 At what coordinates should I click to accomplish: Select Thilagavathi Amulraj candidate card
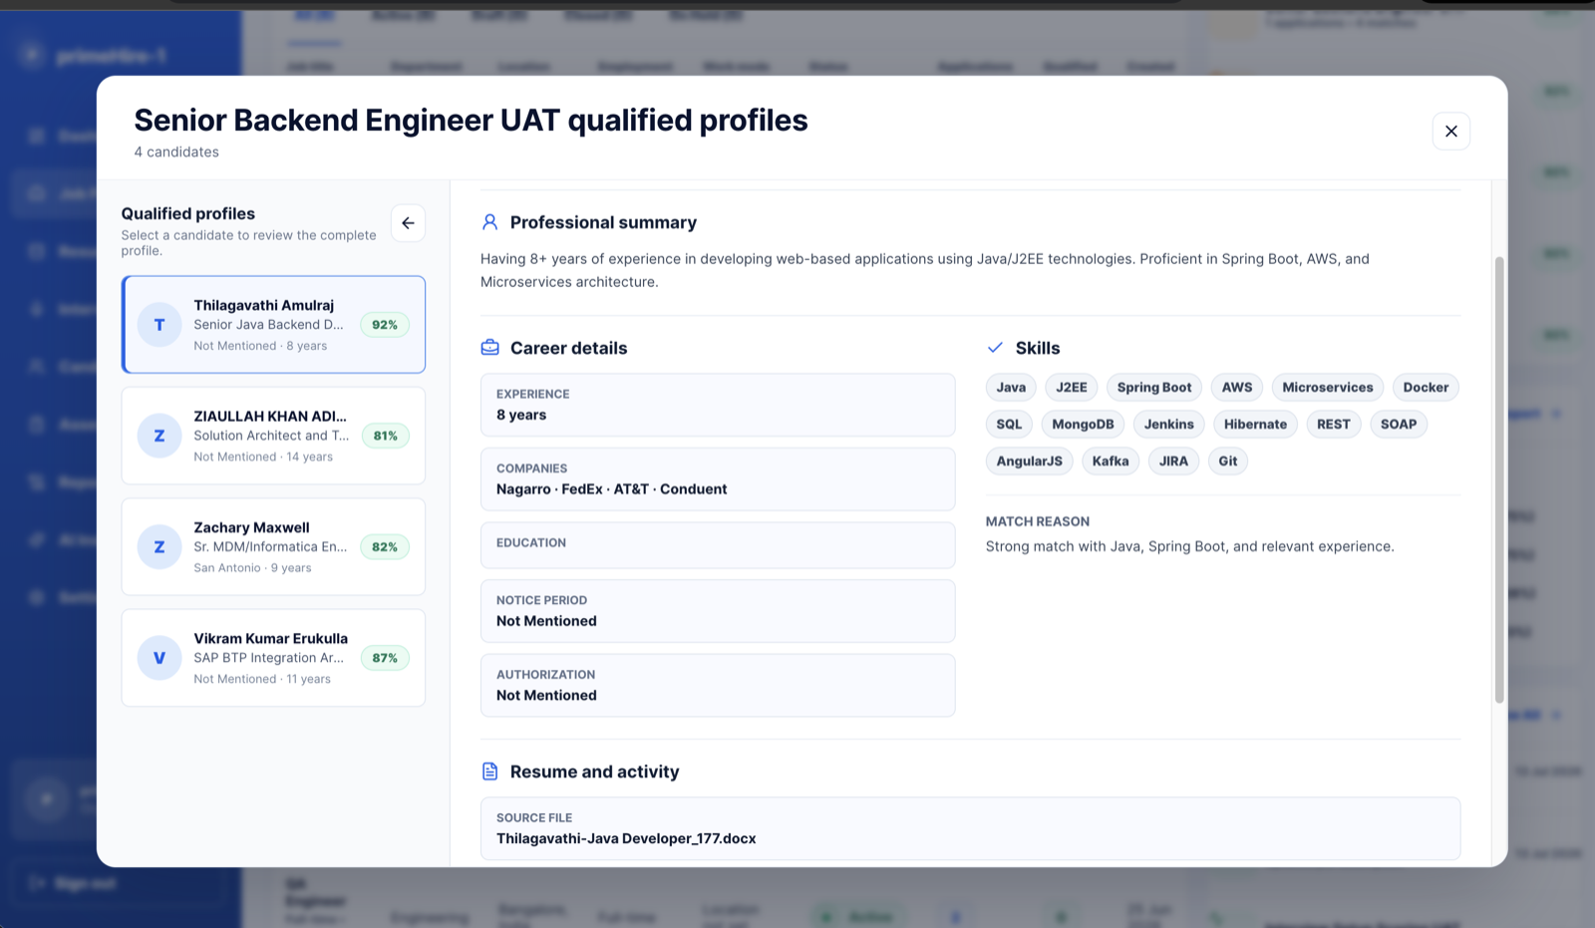[x=273, y=325]
